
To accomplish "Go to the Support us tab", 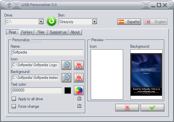I will [x=58, y=32].
